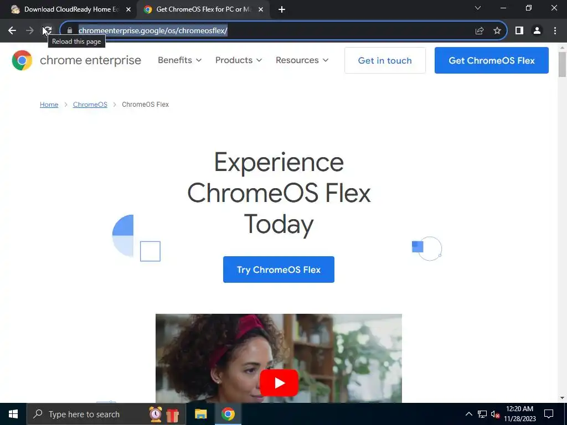The height and width of the screenshot is (425, 567).
Task: Close the Get ChromeOS Flex tab
Action: pyautogui.click(x=261, y=9)
